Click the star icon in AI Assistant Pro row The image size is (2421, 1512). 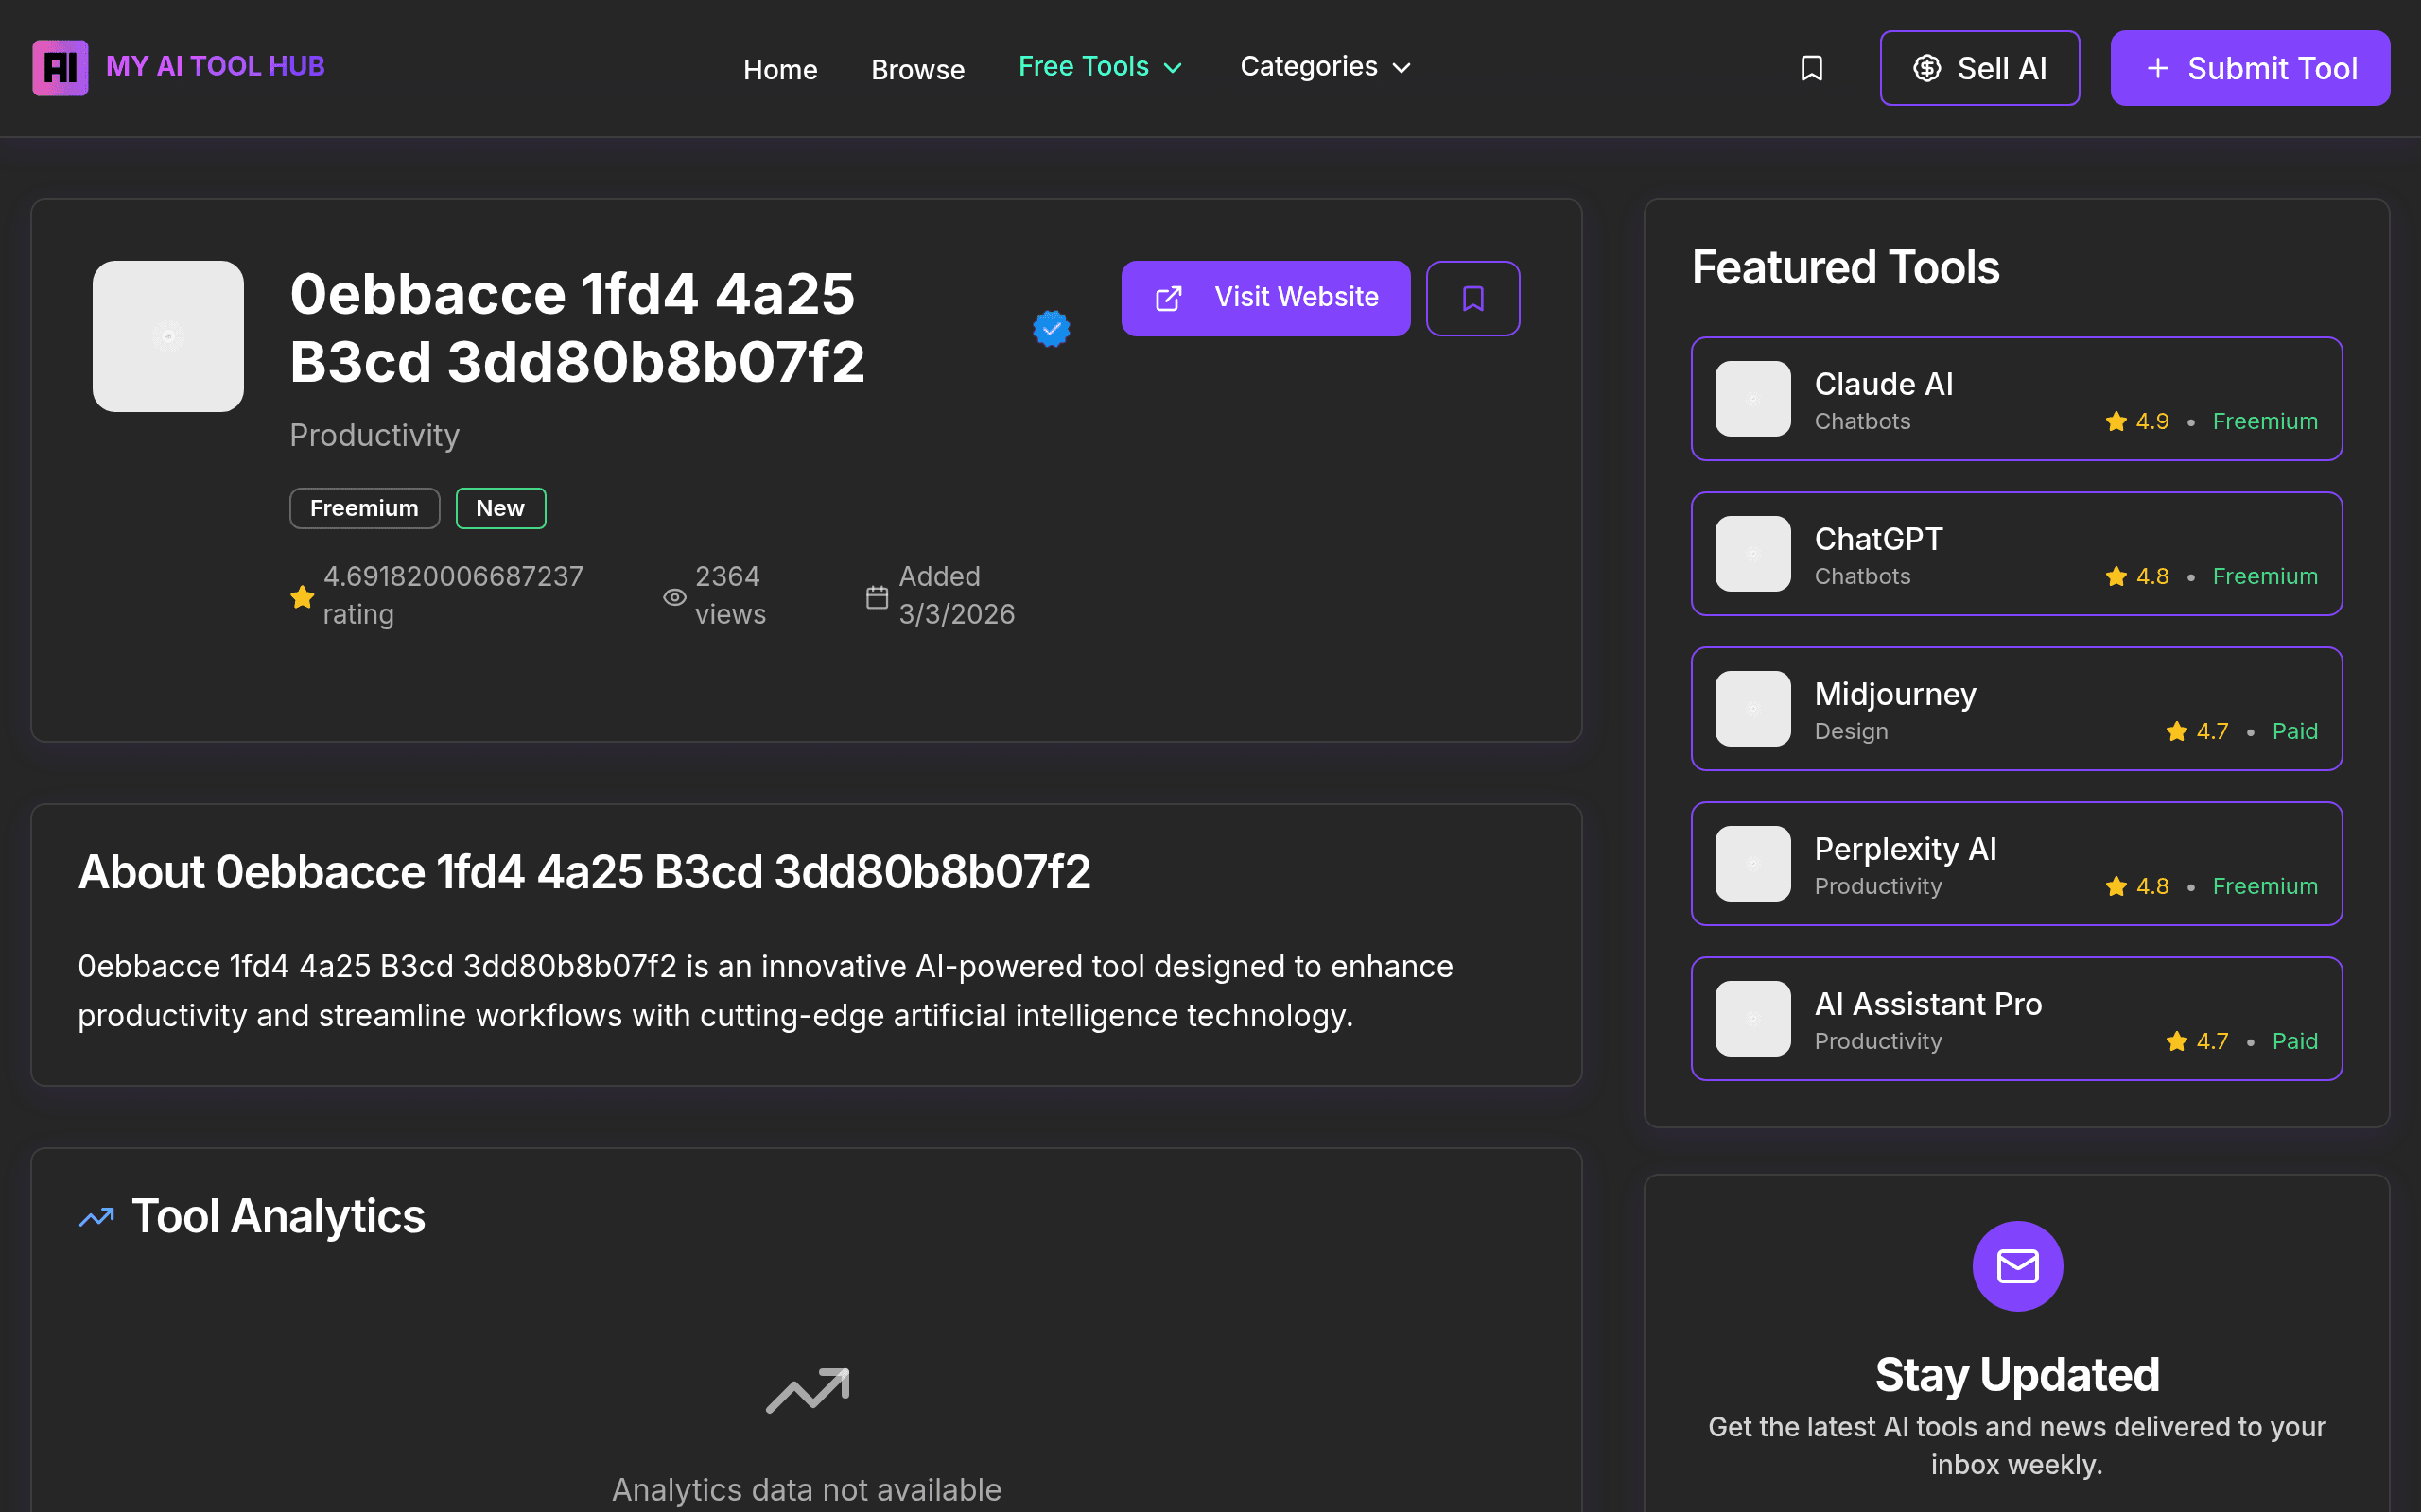(x=2176, y=1041)
